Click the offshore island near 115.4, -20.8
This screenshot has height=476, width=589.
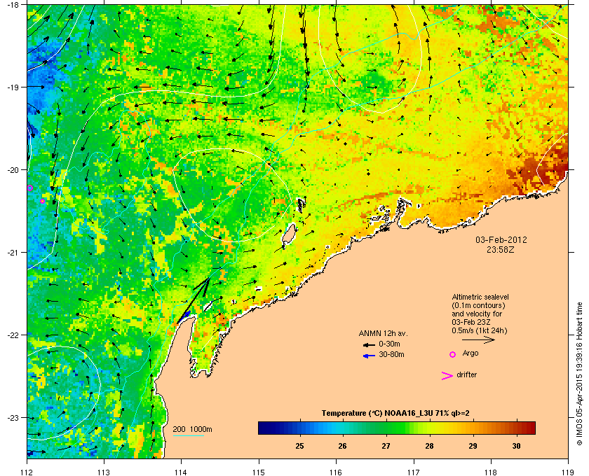tap(289, 234)
